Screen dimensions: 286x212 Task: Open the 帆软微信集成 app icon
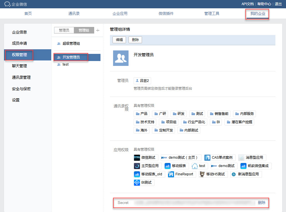(x=243, y=166)
